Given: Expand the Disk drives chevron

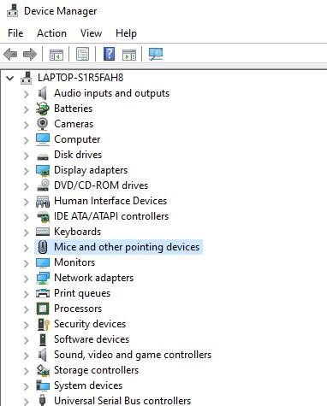Looking at the screenshot, I should (27, 156).
